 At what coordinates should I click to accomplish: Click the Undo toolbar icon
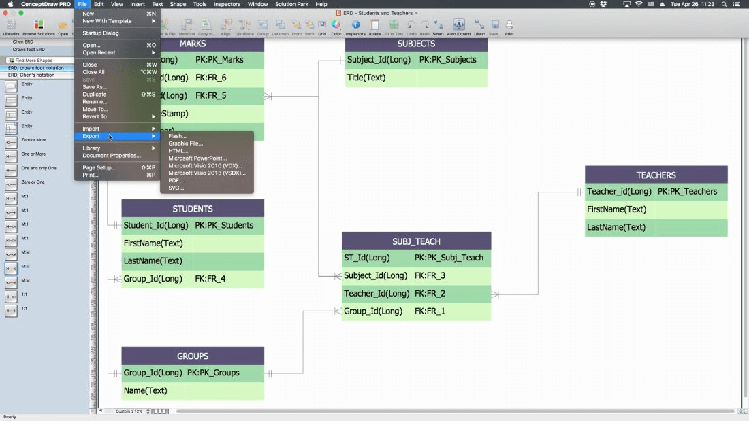pyautogui.click(x=411, y=27)
